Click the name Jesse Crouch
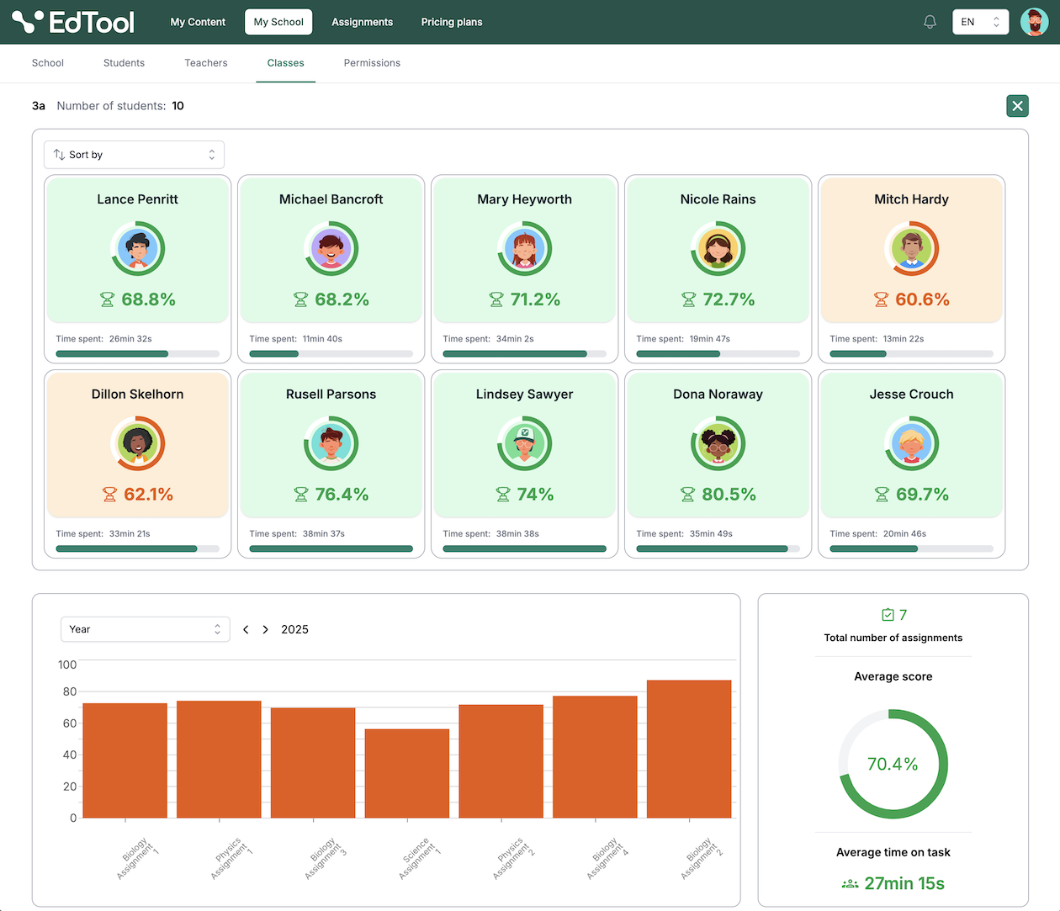The image size is (1060, 911). 912,395
